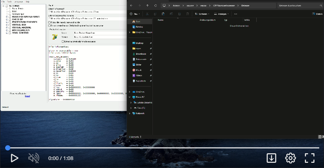Viewport: 324px width, 168px height.
Task: Open the Anzeigen dropdown
Action: (x=221, y=14)
